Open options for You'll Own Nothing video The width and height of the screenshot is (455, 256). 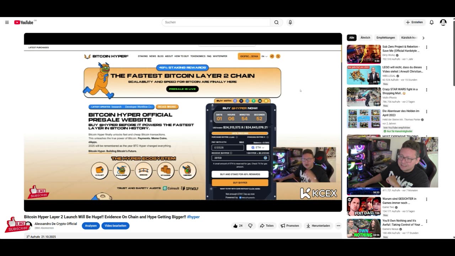pos(427,221)
